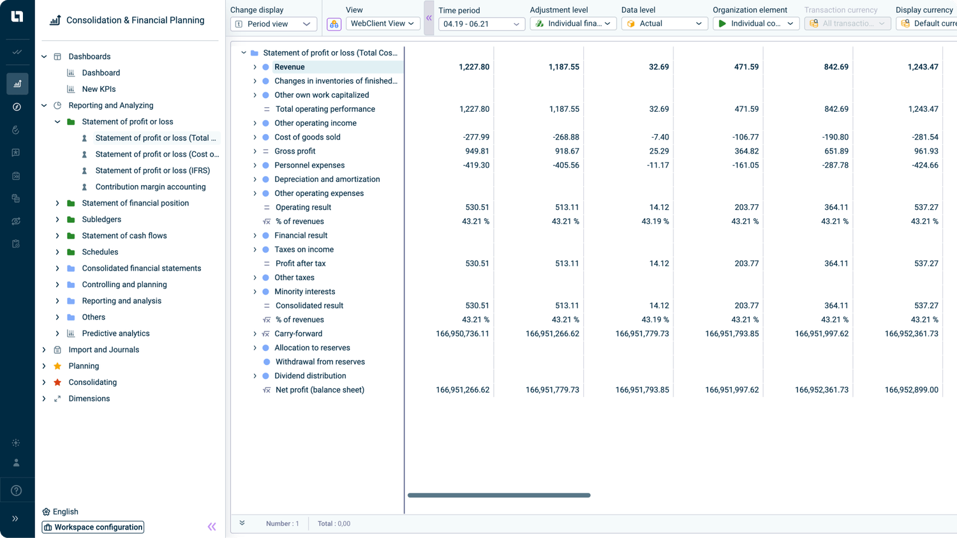
Task: Collapse the navigation panel with double chevron
Action: (x=212, y=527)
